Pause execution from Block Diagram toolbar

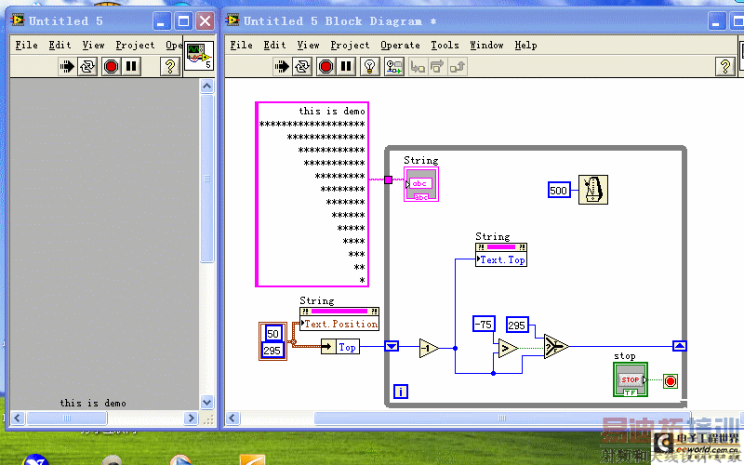click(x=346, y=66)
